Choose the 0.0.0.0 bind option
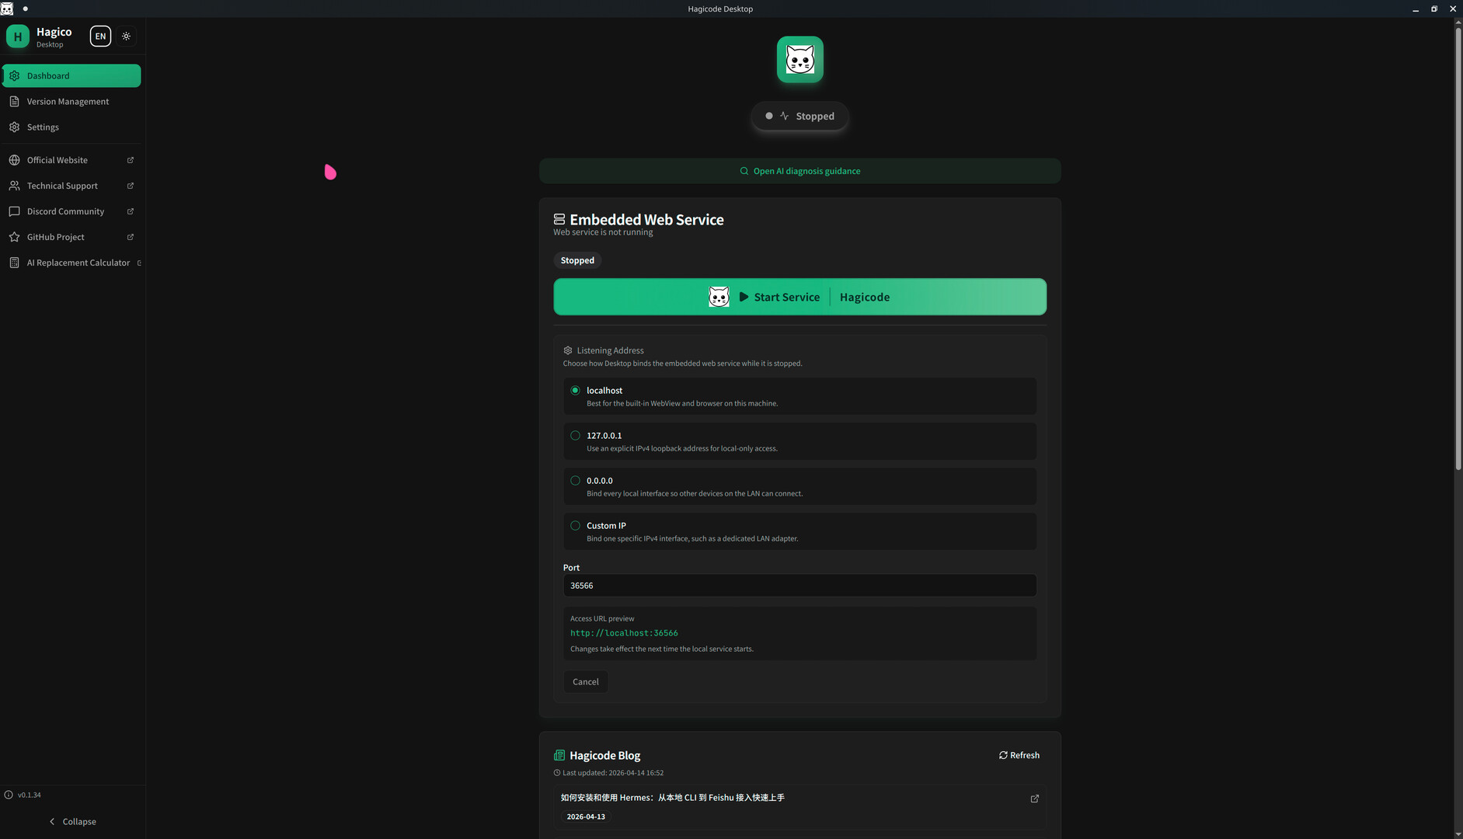1463x839 pixels. [x=575, y=481]
